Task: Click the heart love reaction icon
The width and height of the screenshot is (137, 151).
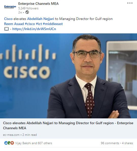Action: 12,143
